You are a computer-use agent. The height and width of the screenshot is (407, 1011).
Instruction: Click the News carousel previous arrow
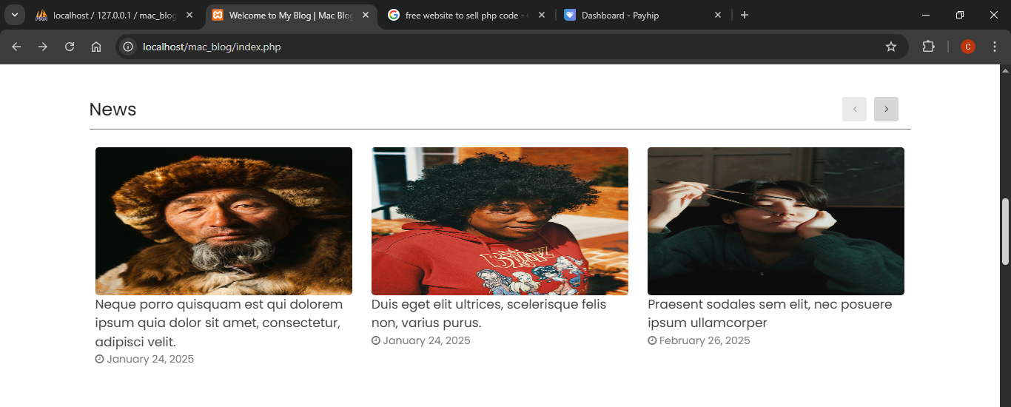click(x=855, y=109)
